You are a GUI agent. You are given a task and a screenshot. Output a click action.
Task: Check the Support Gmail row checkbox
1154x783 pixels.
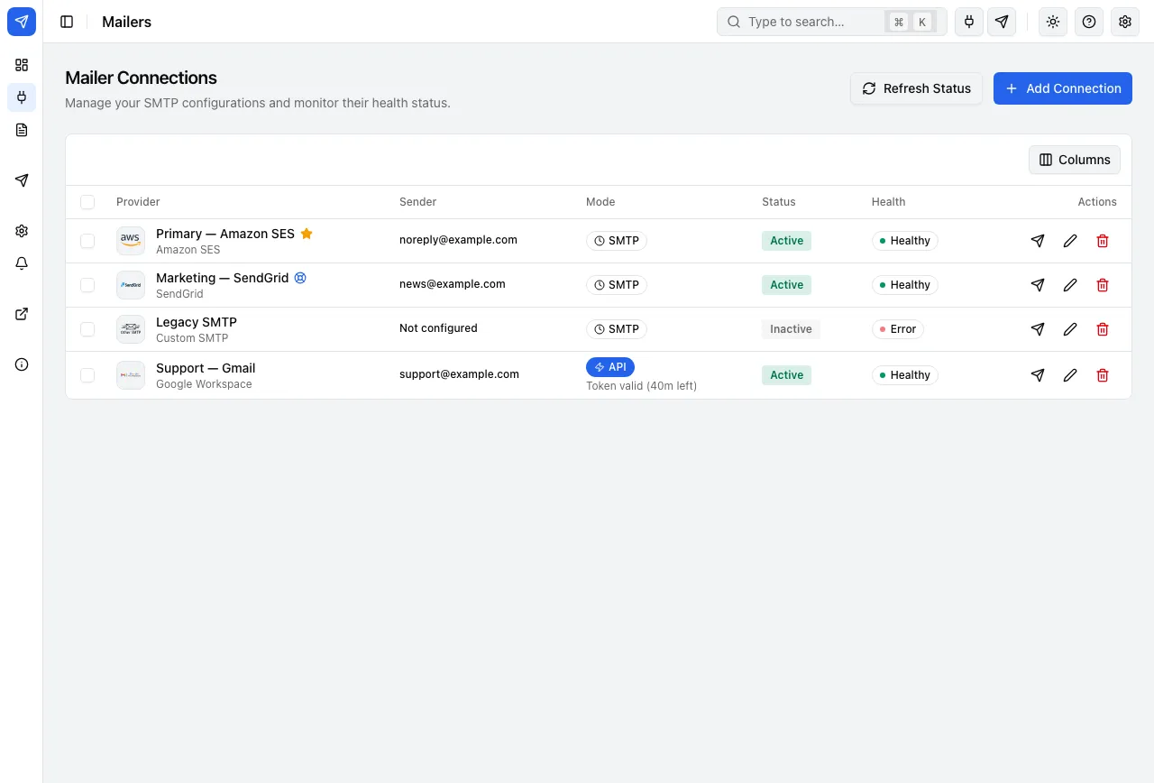87,375
